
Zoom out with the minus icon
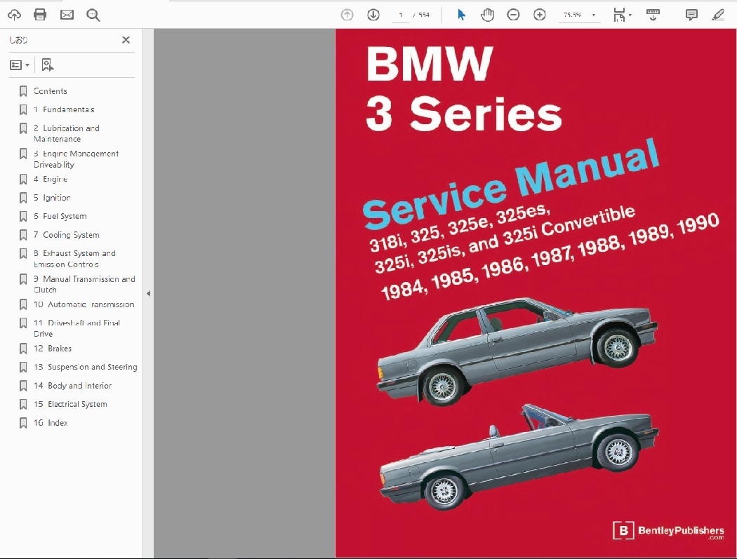(x=513, y=15)
